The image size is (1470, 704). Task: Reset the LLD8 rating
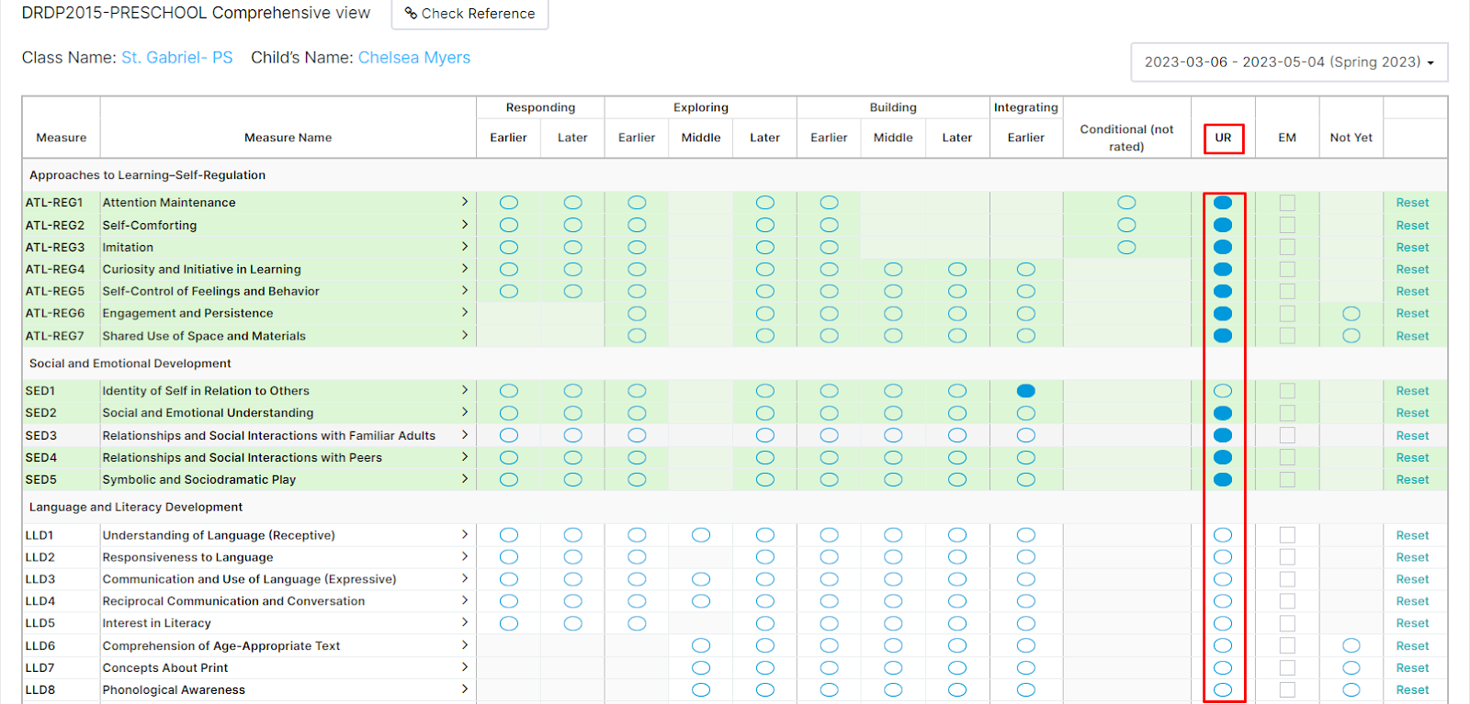pyautogui.click(x=1412, y=689)
